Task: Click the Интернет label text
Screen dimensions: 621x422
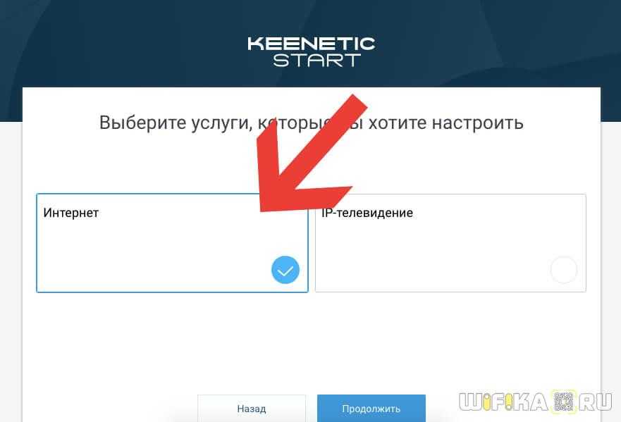Action: 71,213
